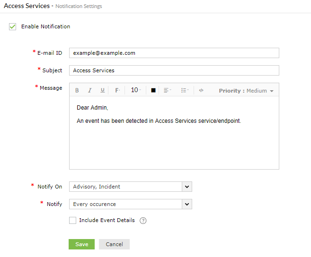Viewport: 311px width, 257px height.
Task: Check the Include Event Details box
Action: click(72, 220)
